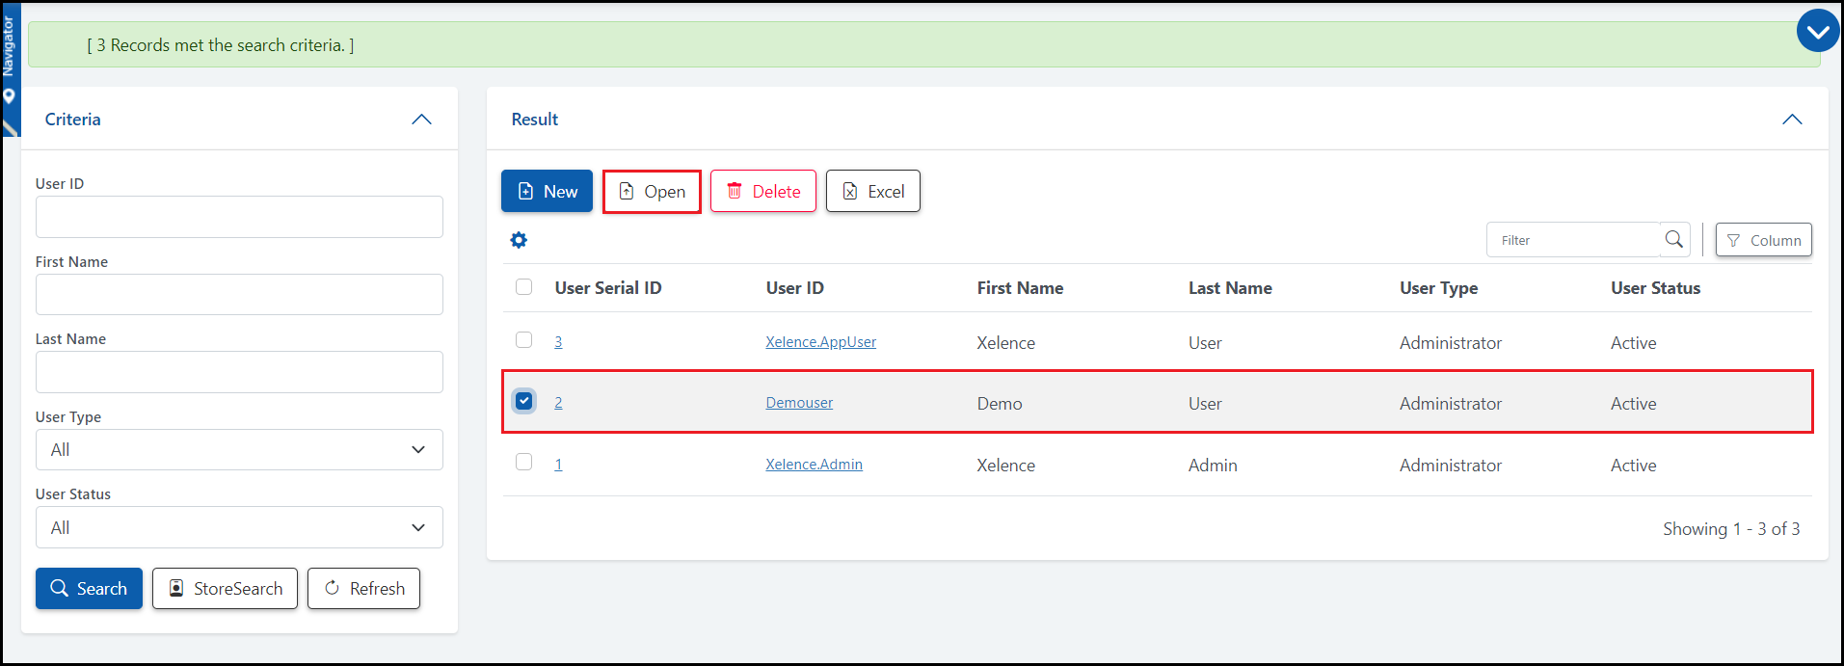This screenshot has height=666, width=1844.
Task: Click 'Showing 1 - 3 of 3' text
Action: tap(1731, 529)
